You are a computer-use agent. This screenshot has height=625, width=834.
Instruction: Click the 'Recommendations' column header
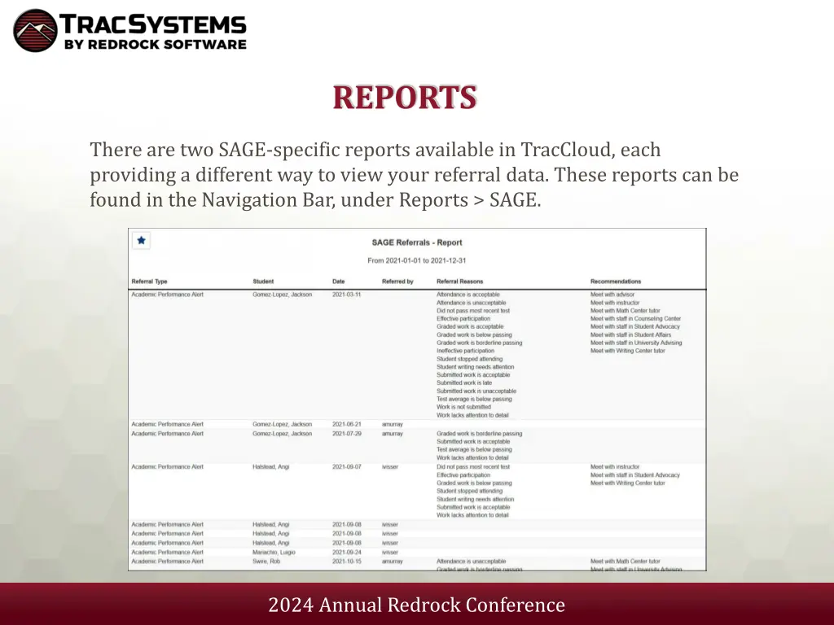click(616, 281)
